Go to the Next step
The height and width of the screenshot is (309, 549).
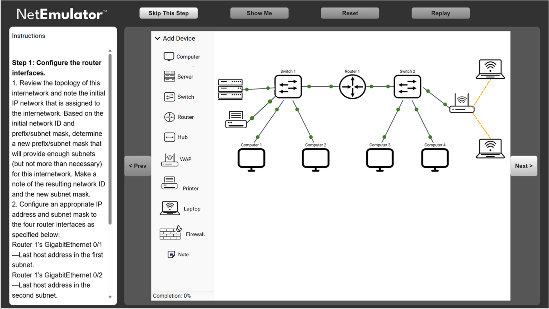tap(524, 166)
